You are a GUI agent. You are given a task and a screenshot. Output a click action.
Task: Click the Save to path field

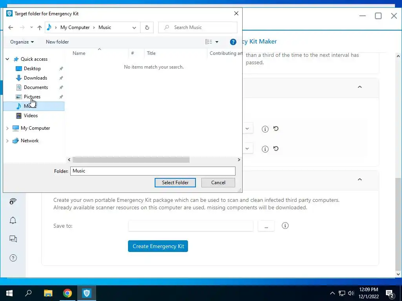(191, 226)
